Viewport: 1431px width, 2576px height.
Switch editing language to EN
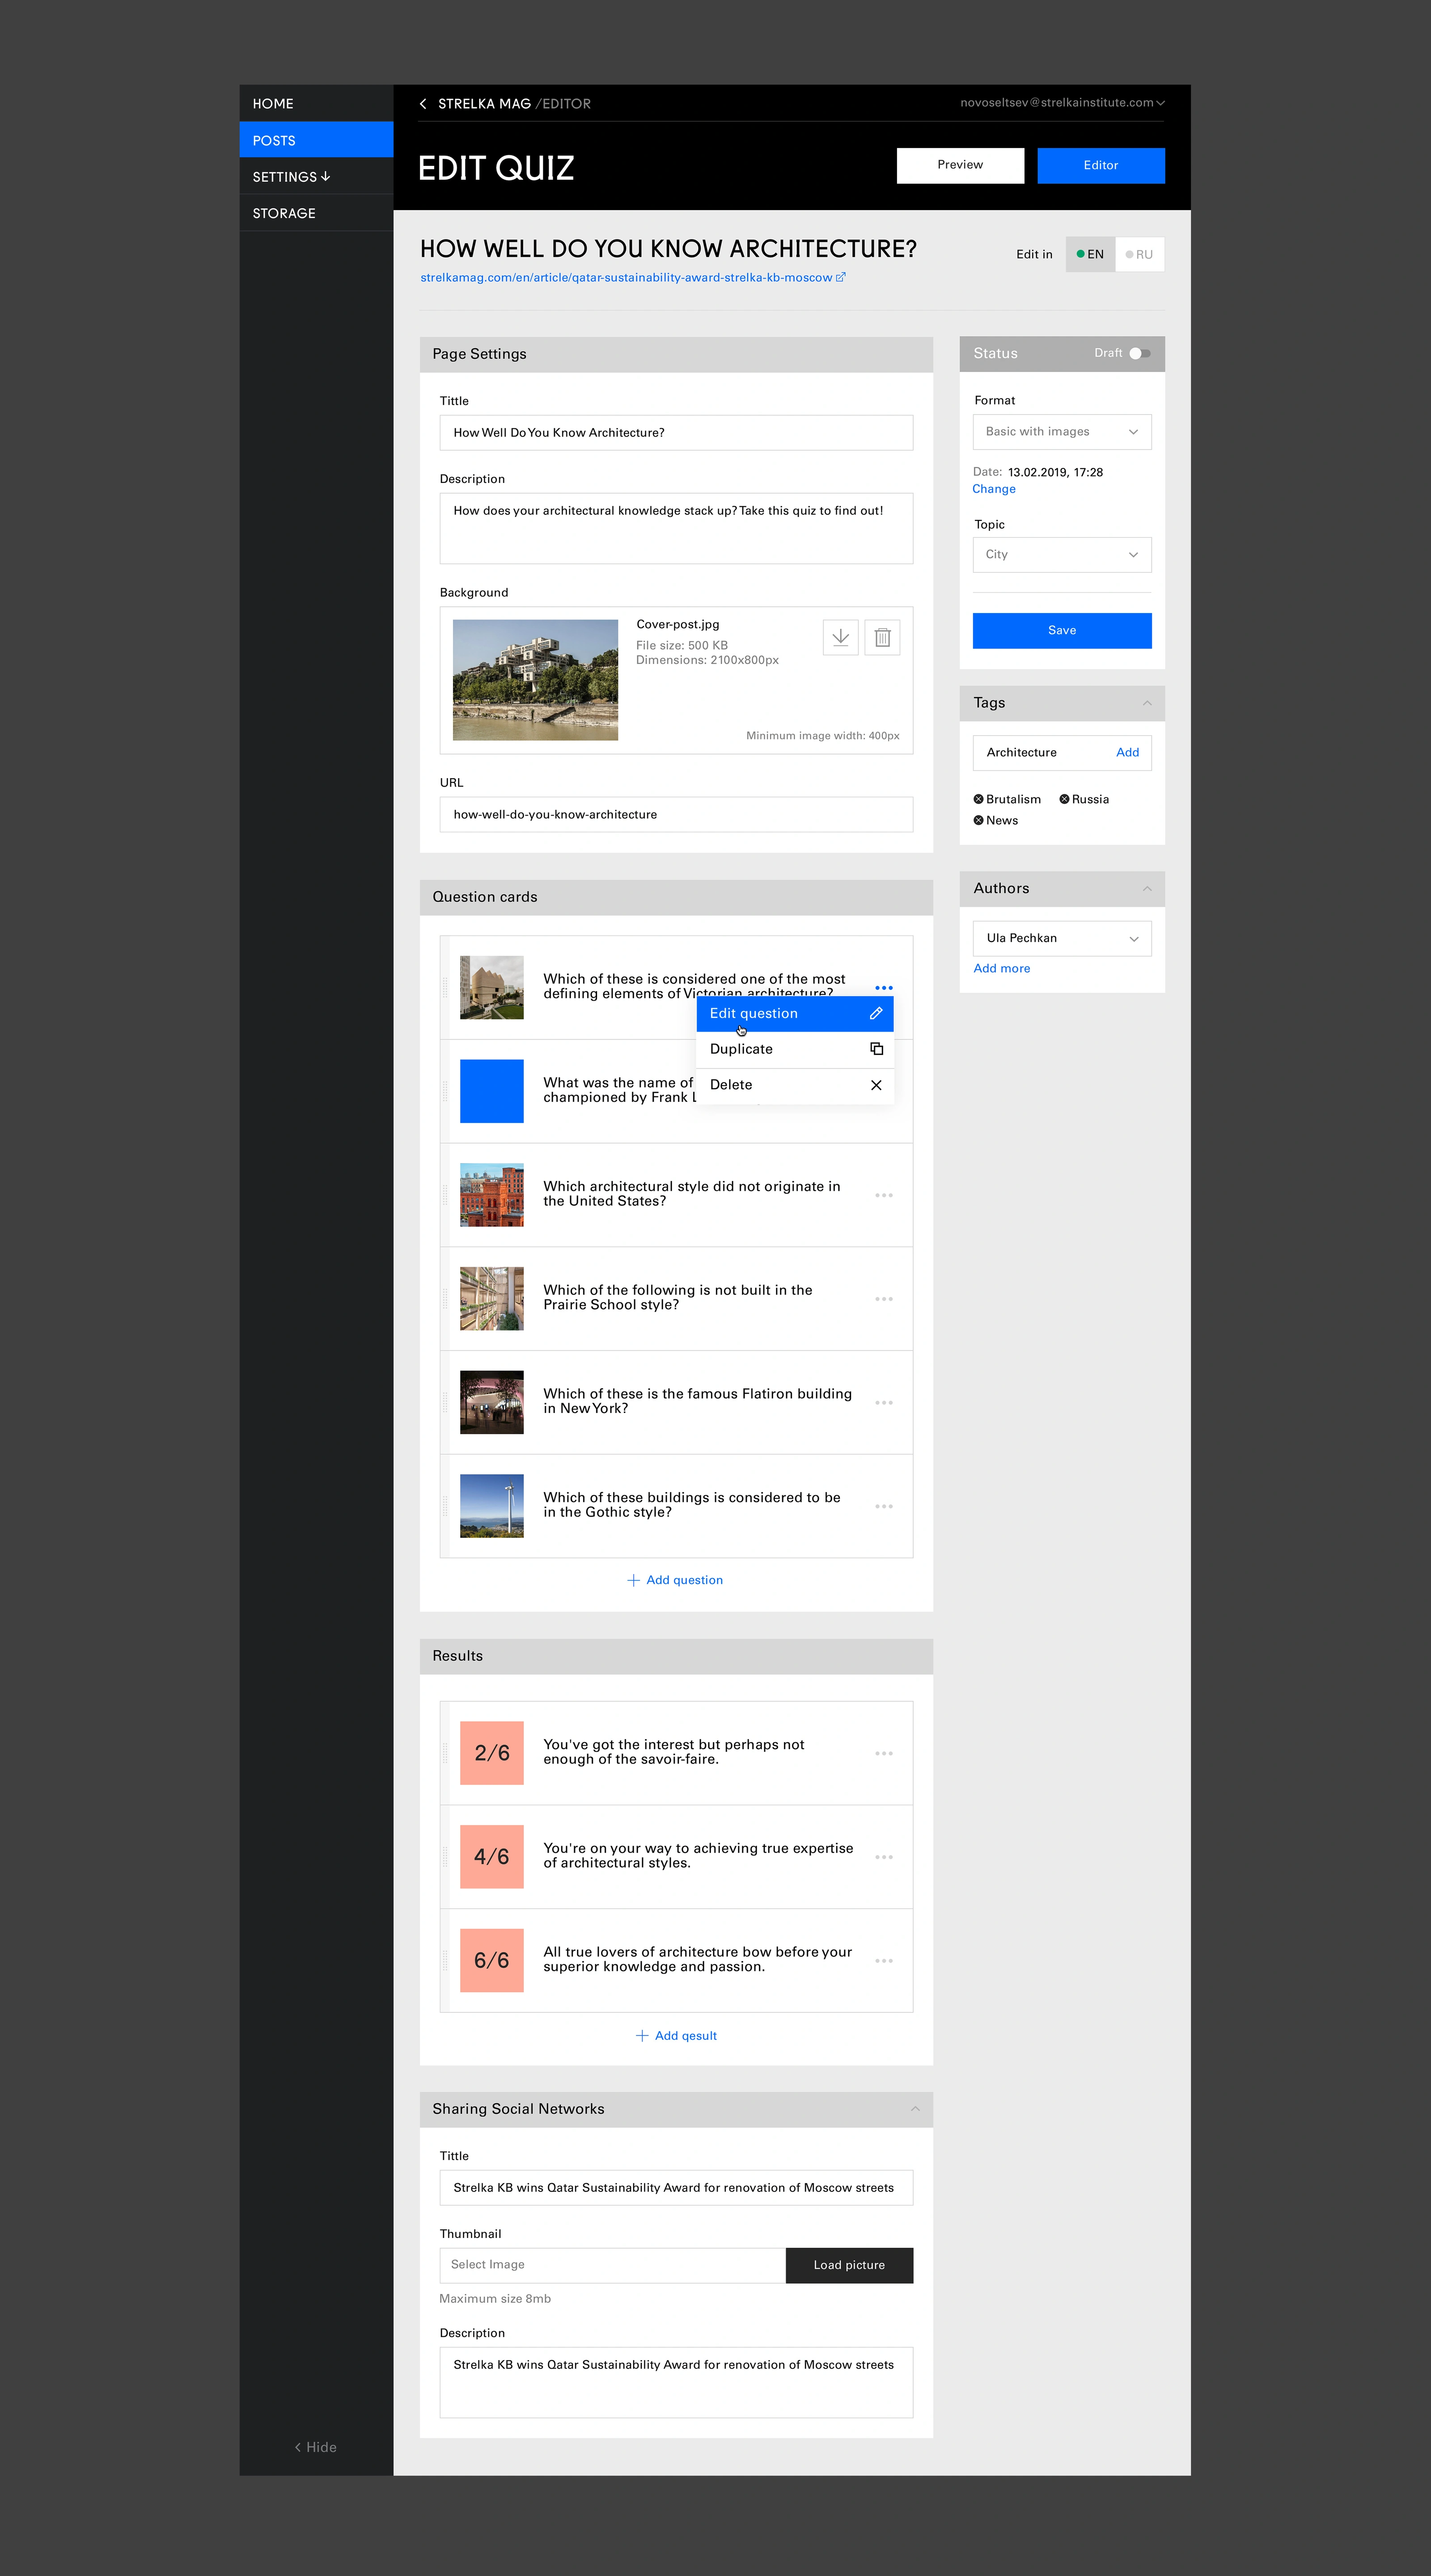(x=1090, y=254)
